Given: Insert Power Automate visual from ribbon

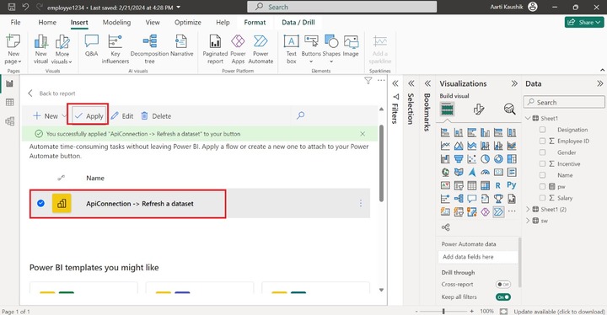Looking at the screenshot, I should coord(261,49).
